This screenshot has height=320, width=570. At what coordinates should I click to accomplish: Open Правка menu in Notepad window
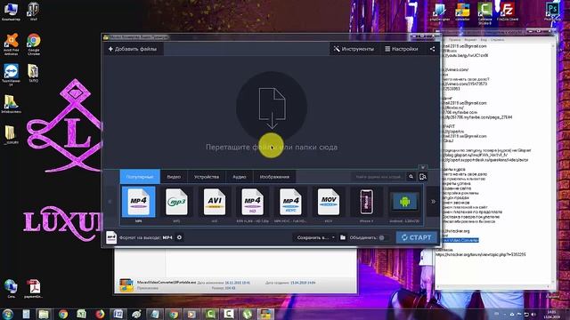(454, 39)
